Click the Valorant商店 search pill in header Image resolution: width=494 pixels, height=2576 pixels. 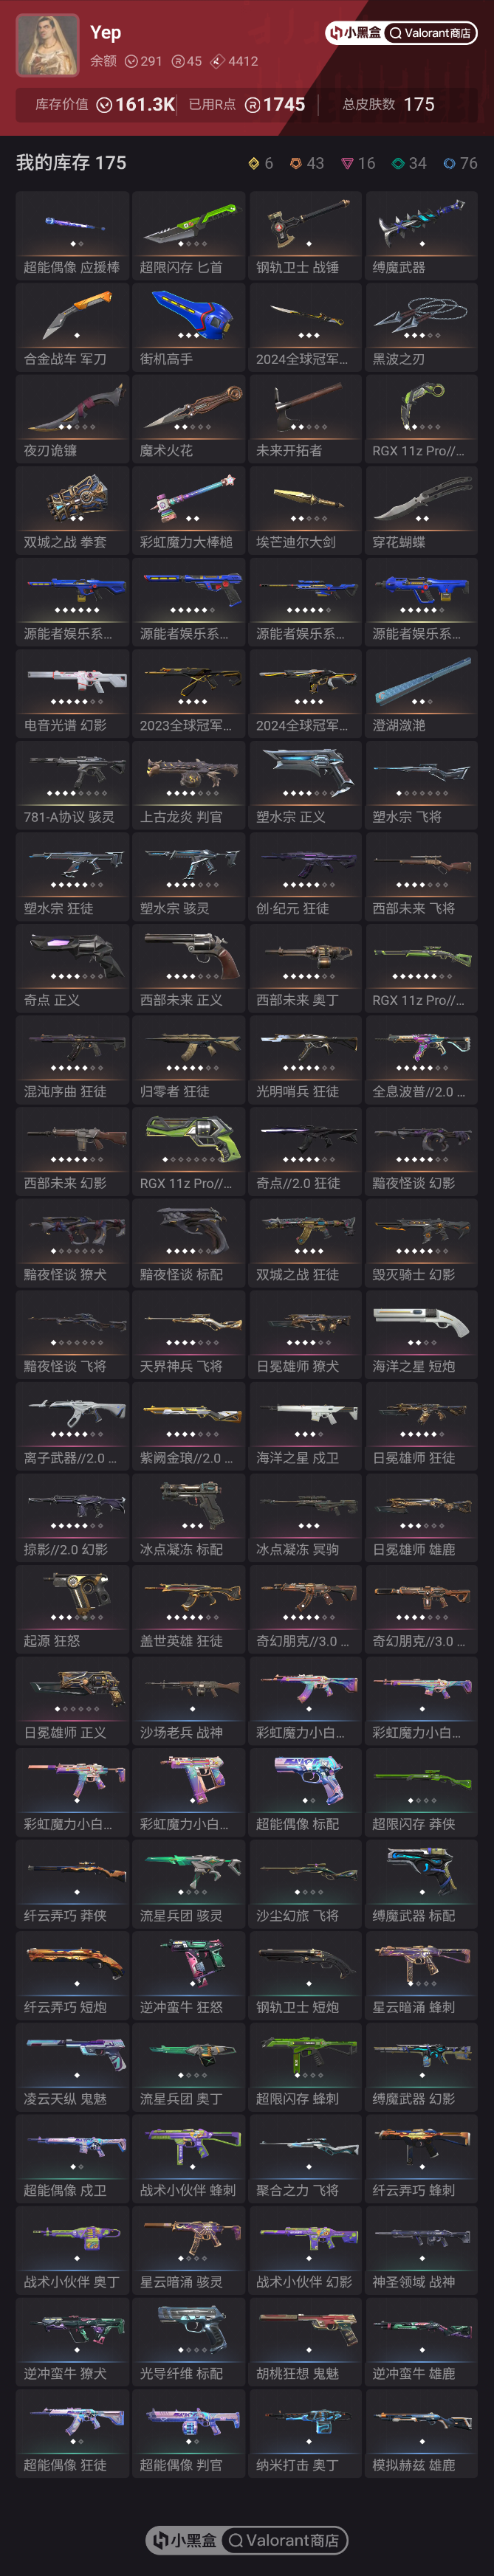tap(430, 33)
